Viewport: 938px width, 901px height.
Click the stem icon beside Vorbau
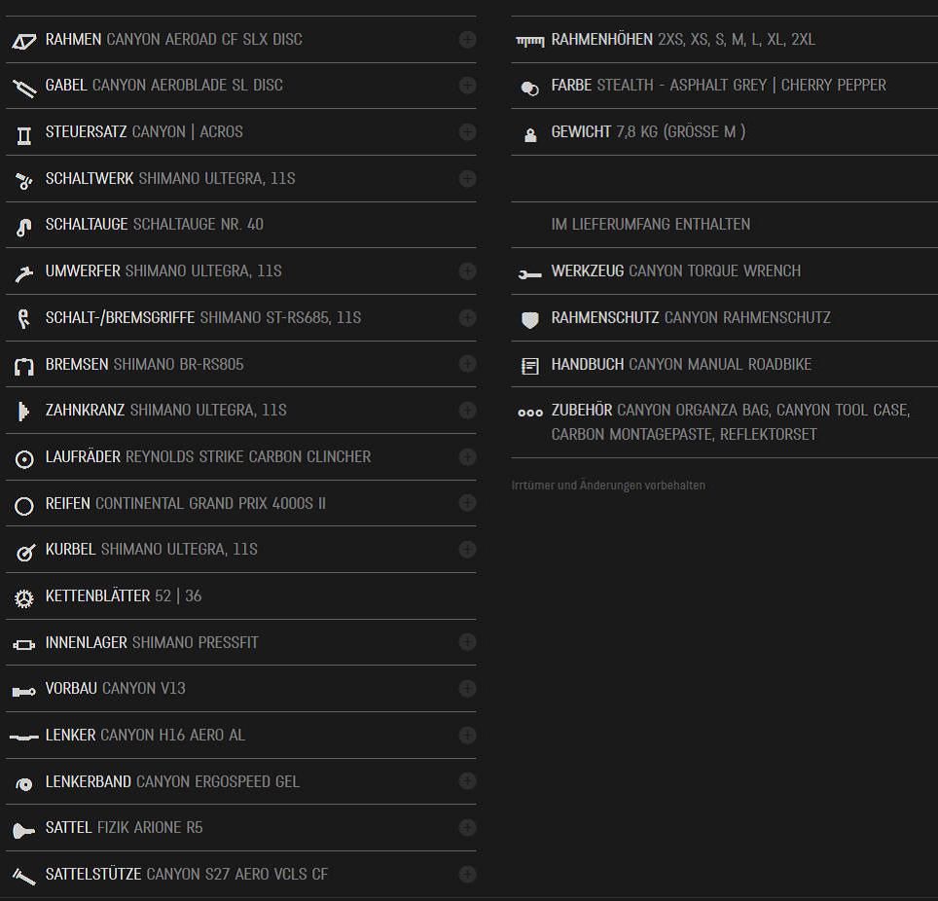tap(24, 692)
